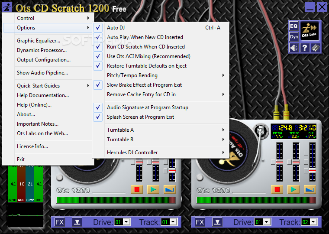Image resolution: width=329 pixels, height=234 pixels.
Task: Open the Dyn dynamics button
Action: pos(294,37)
